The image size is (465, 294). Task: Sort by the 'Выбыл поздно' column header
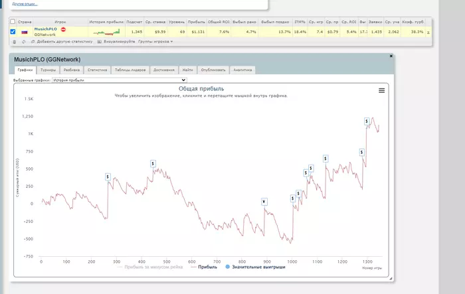pos(275,22)
